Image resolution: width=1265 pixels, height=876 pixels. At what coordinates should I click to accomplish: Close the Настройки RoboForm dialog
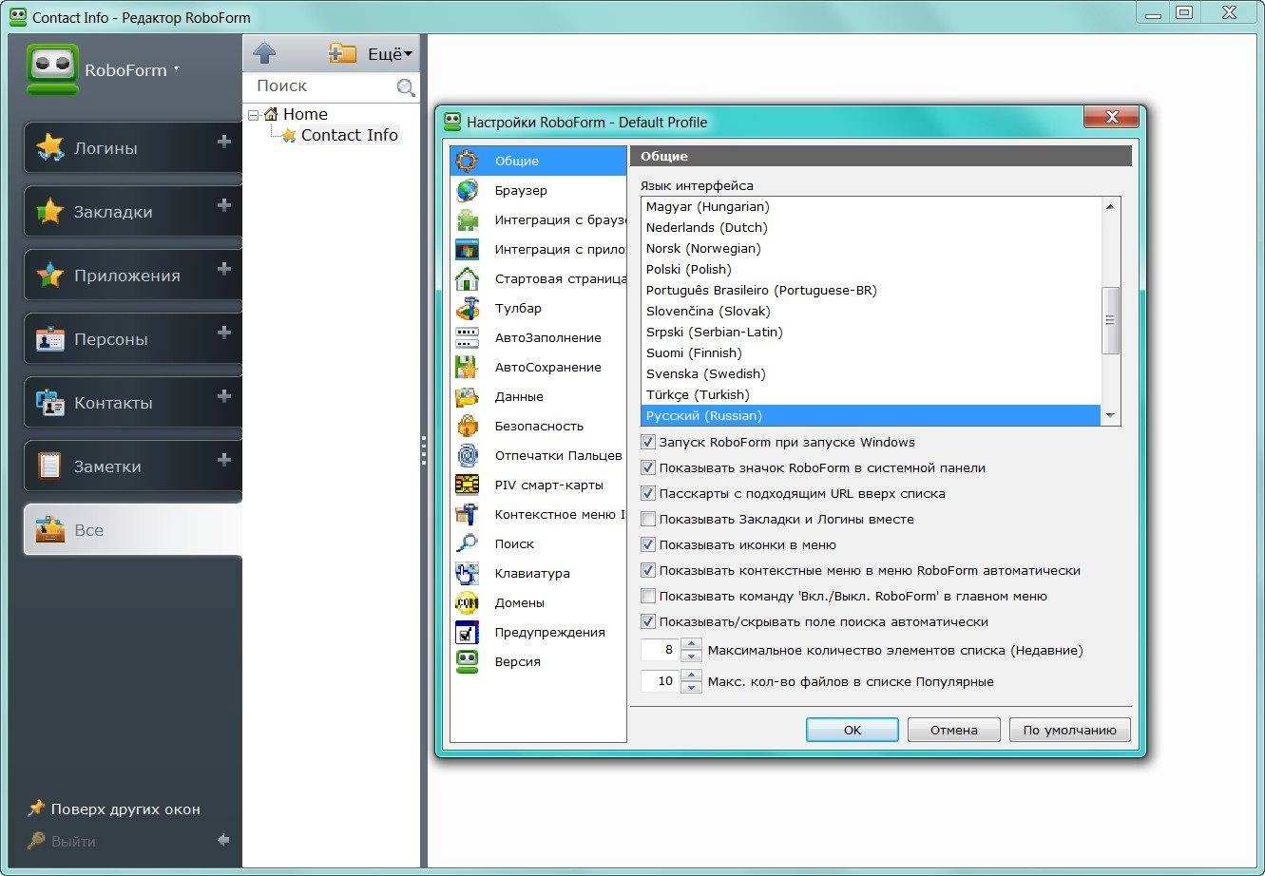coord(1111,116)
